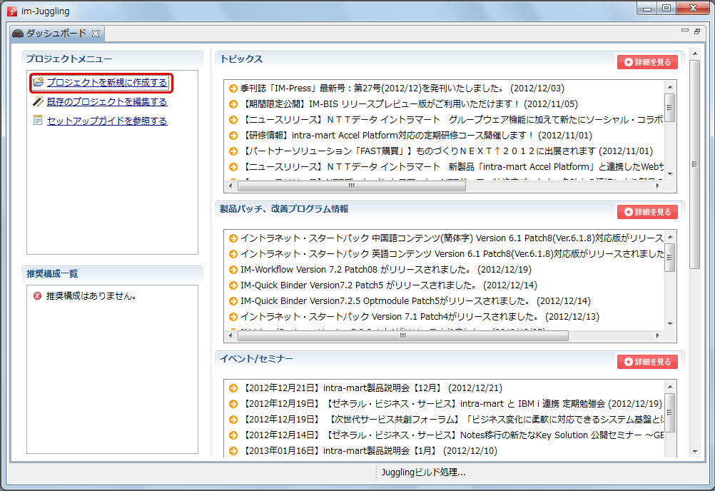Click 詳細を見る button in 製品パッチ、改善プログラム情報 section
Screen dimensions: 715x491
(647, 212)
